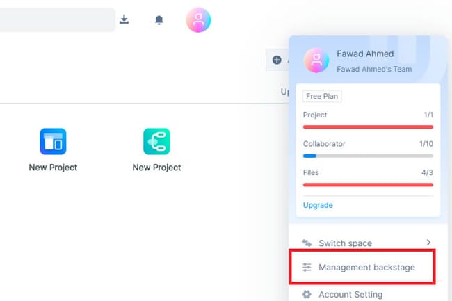The width and height of the screenshot is (452, 301).
Task: Click the Account Setting gear icon
Action: coord(307,295)
